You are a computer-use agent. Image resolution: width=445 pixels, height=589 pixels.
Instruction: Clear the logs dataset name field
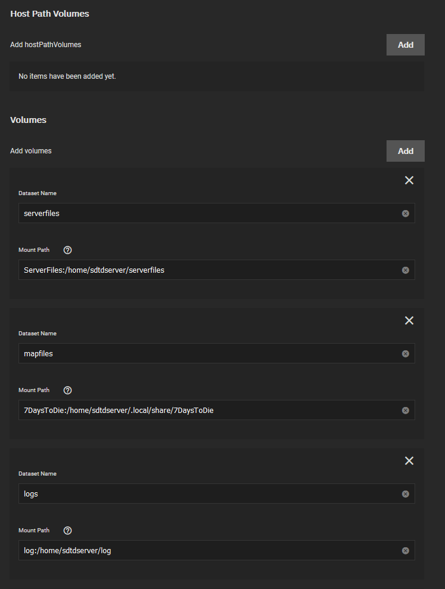pos(405,494)
